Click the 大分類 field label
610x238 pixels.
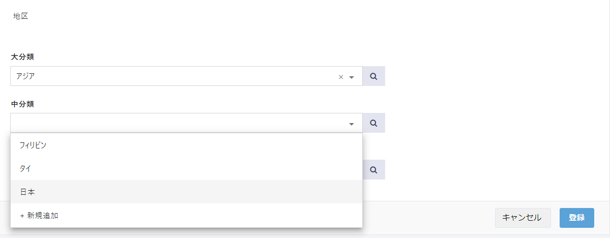[x=22, y=56]
